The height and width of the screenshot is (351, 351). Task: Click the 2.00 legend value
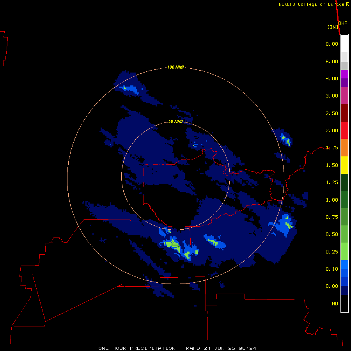(x=332, y=131)
